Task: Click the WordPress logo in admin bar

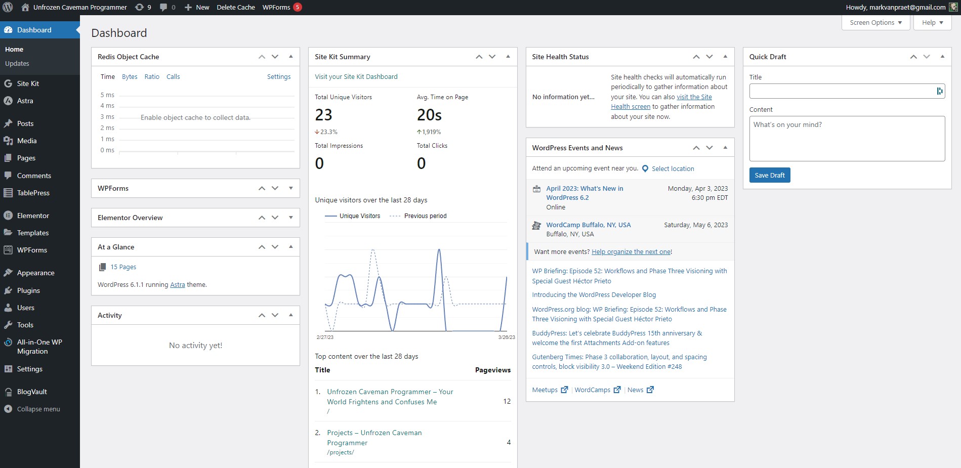Action: click(8, 8)
